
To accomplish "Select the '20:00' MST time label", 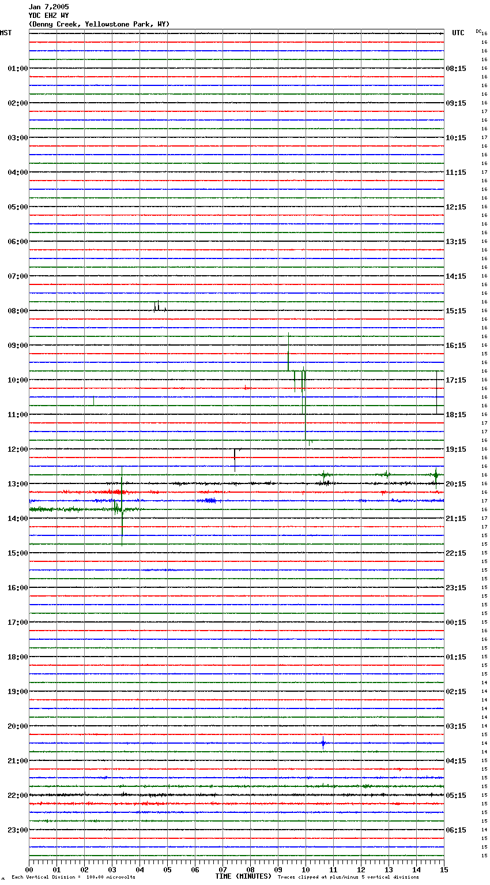I will [x=18, y=726].
